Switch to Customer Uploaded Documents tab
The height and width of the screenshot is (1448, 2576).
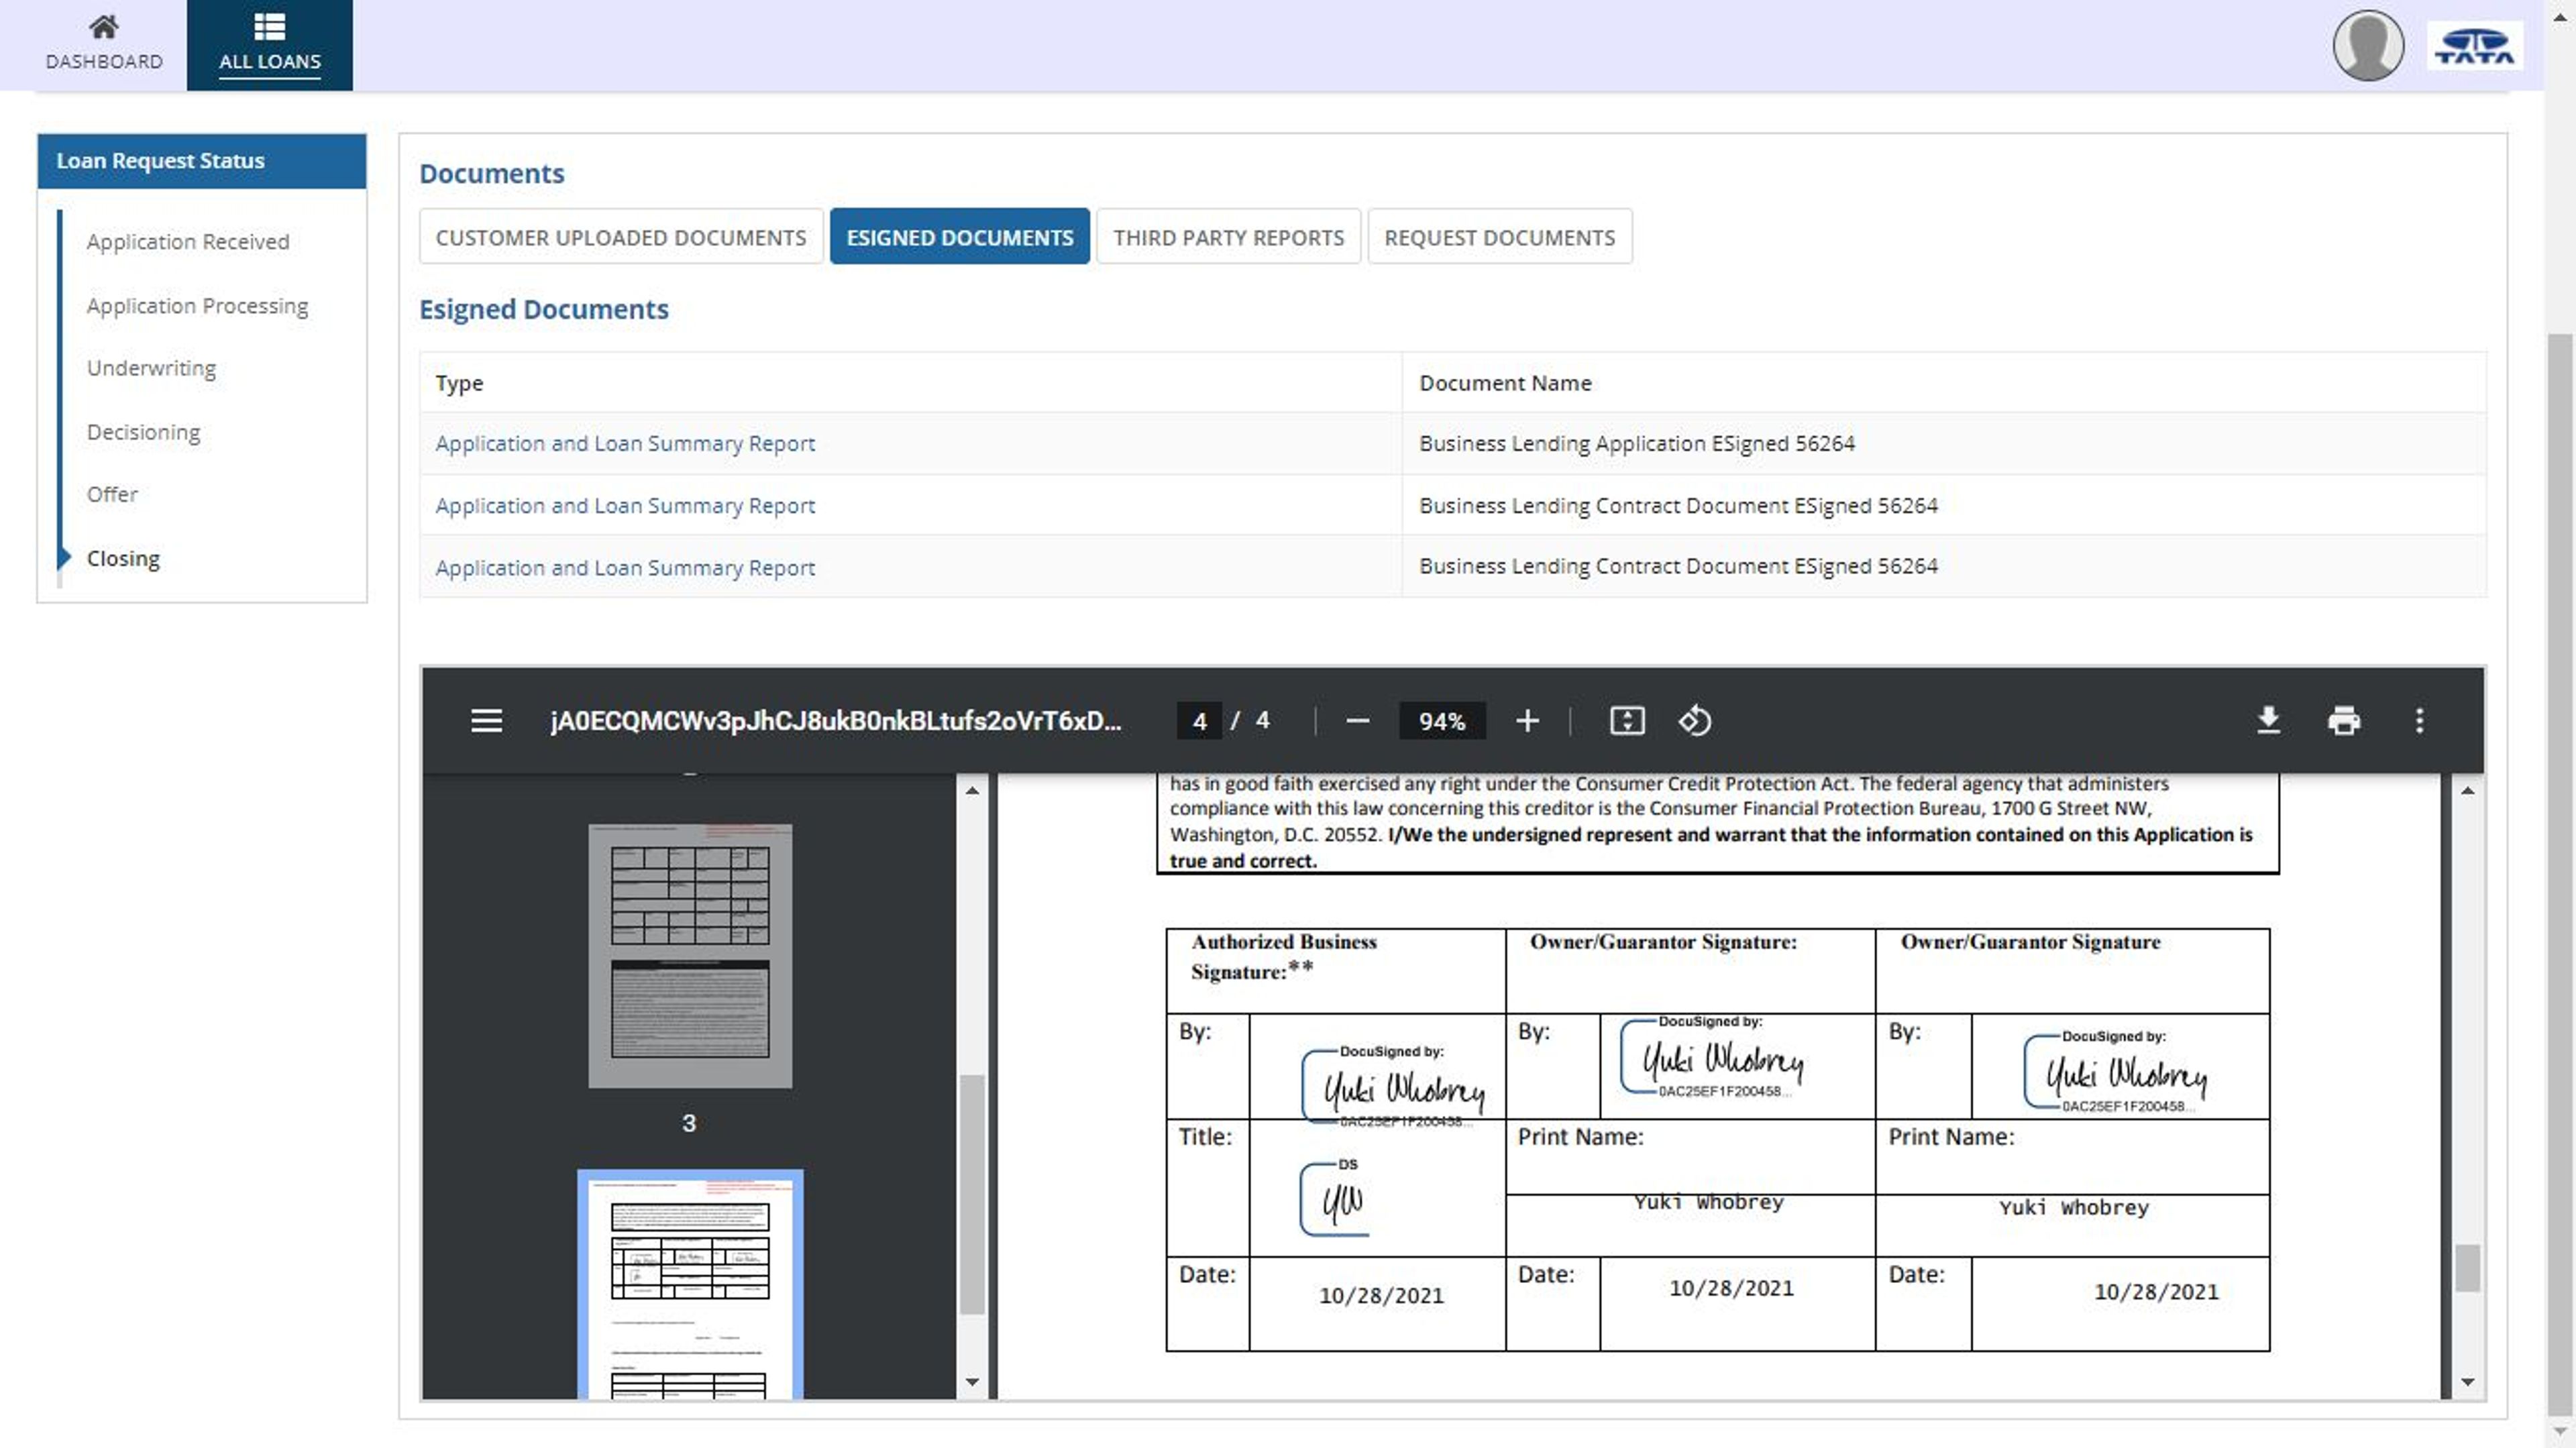pyautogui.click(x=621, y=237)
